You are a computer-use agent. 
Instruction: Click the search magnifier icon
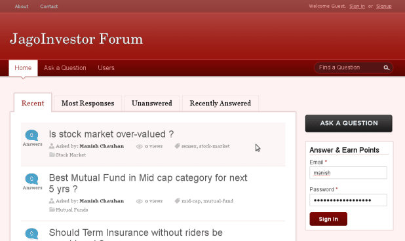point(387,67)
